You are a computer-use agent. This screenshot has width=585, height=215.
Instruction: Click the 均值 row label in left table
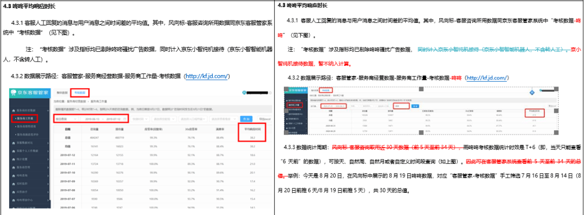coord(68,146)
